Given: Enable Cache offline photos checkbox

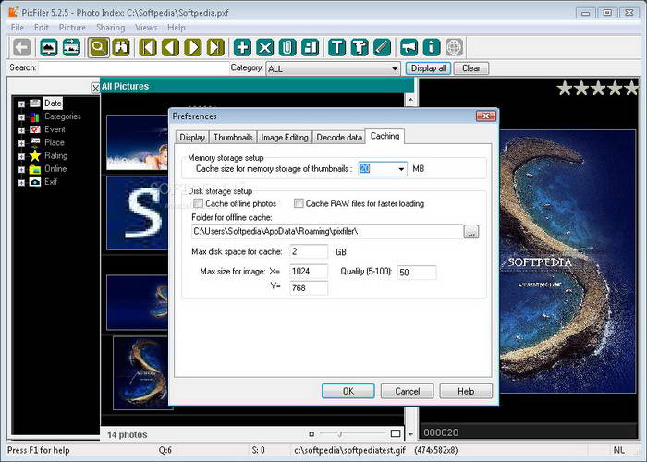Looking at the screenshot, I should pyautogui.click(x=199, y=203).
